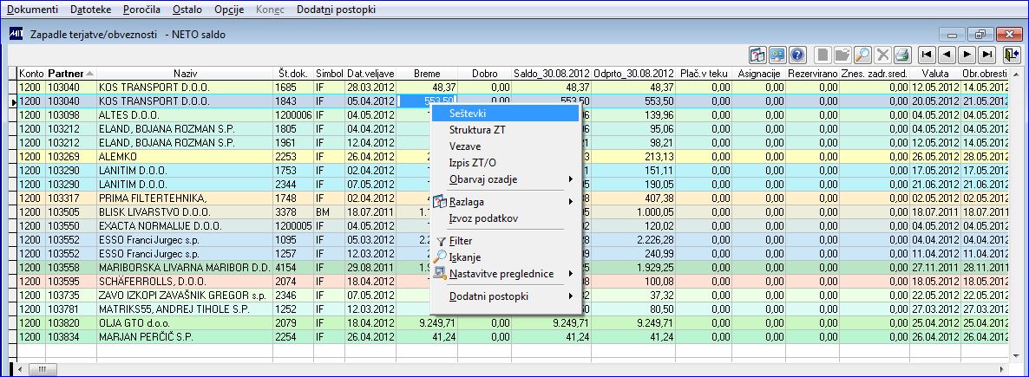Jump to last record arrow button
The height and width of the screenshot is (377, 1029).
tap(987, 55)
